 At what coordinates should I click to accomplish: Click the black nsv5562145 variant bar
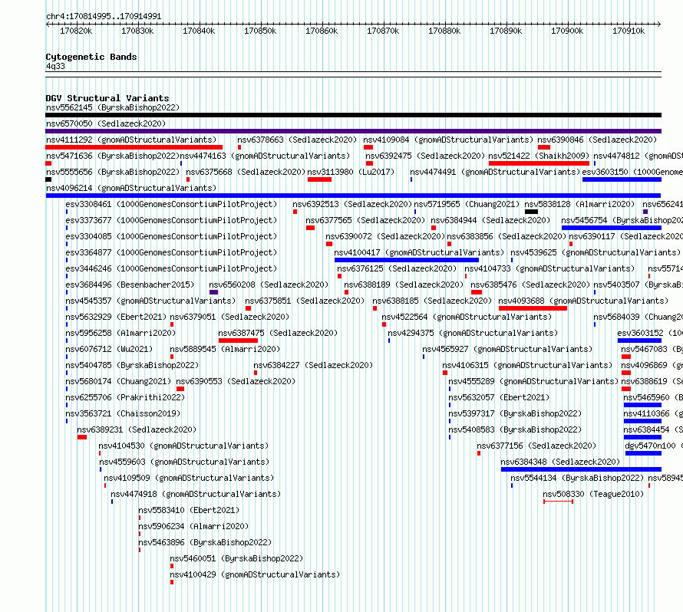click(x=353, y=115)
